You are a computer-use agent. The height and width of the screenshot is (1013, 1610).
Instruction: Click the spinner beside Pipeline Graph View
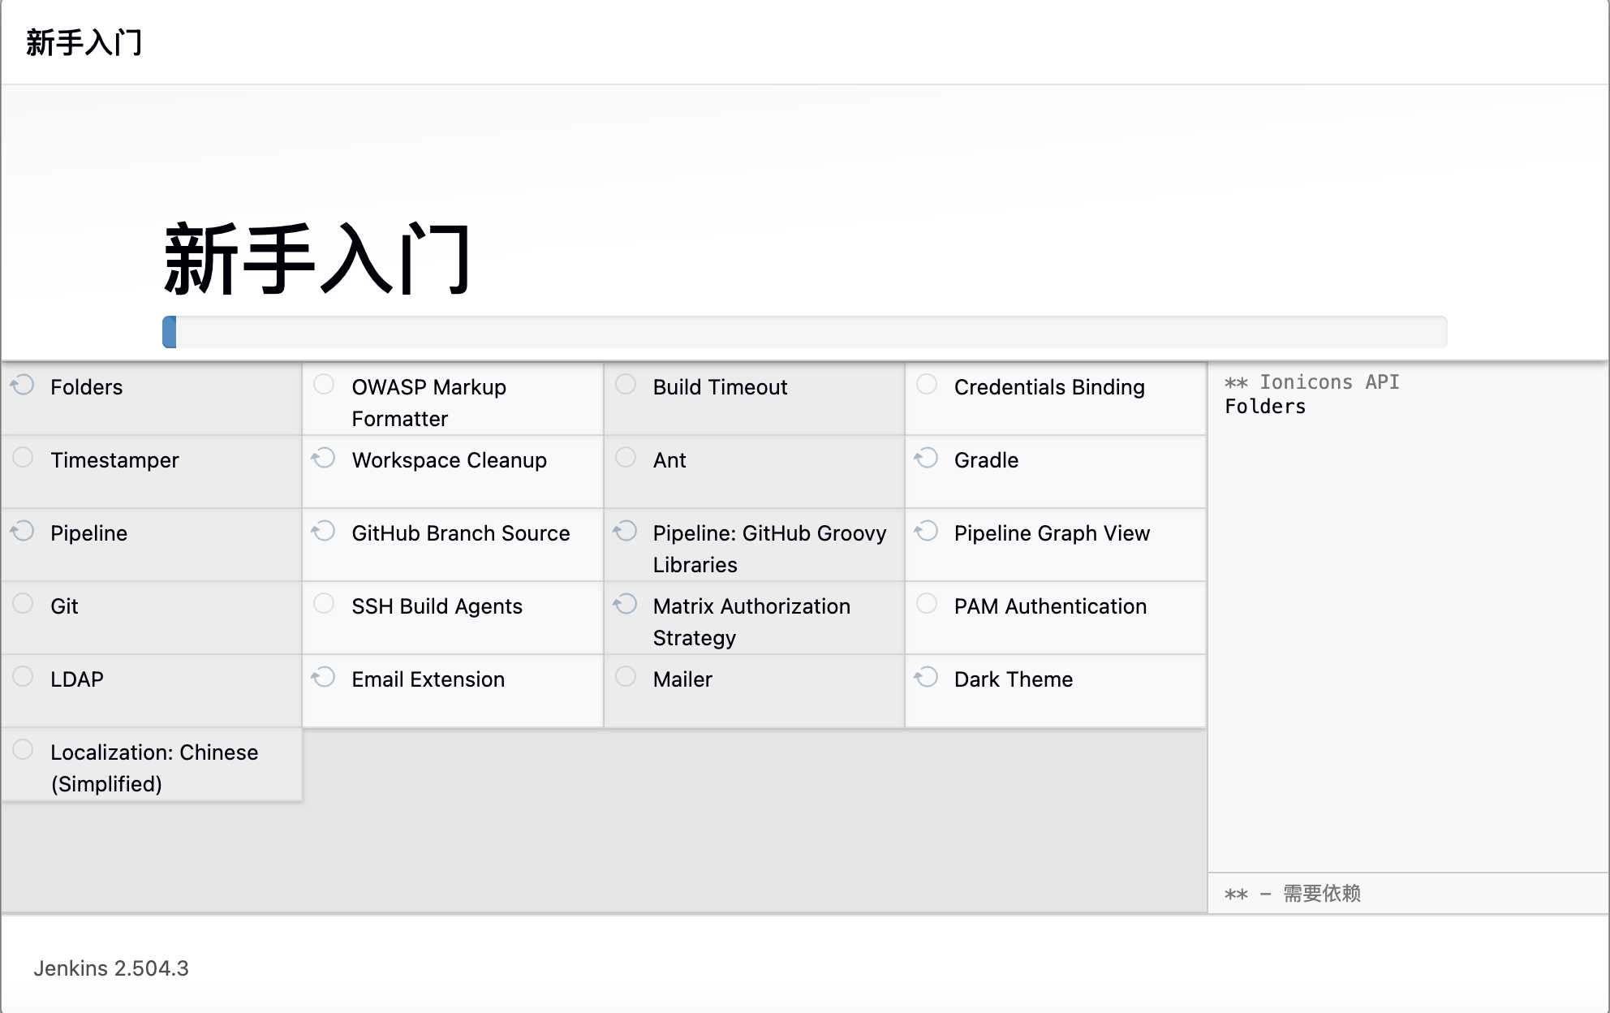click(927, 531)
